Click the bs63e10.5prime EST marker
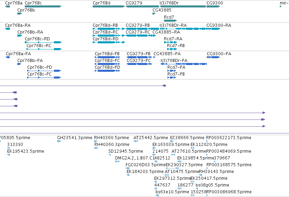 (x=157, y=195)
